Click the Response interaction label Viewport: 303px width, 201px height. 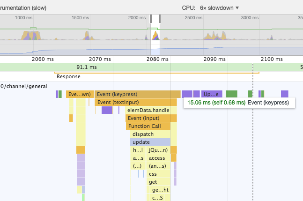[x=68, y=76]
